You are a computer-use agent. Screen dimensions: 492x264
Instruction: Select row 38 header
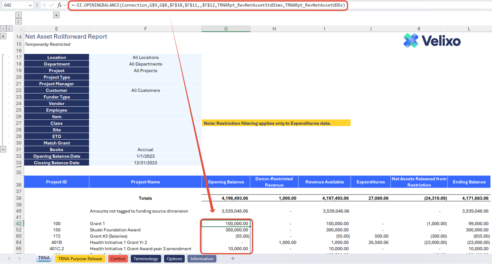click(19, 198)
